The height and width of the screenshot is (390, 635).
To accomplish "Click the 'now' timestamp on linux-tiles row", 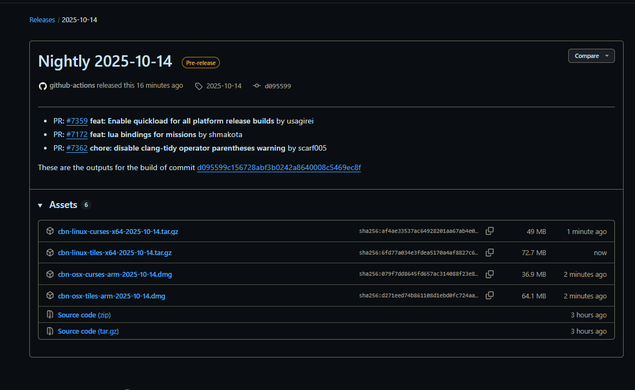I will coord(600,252).
